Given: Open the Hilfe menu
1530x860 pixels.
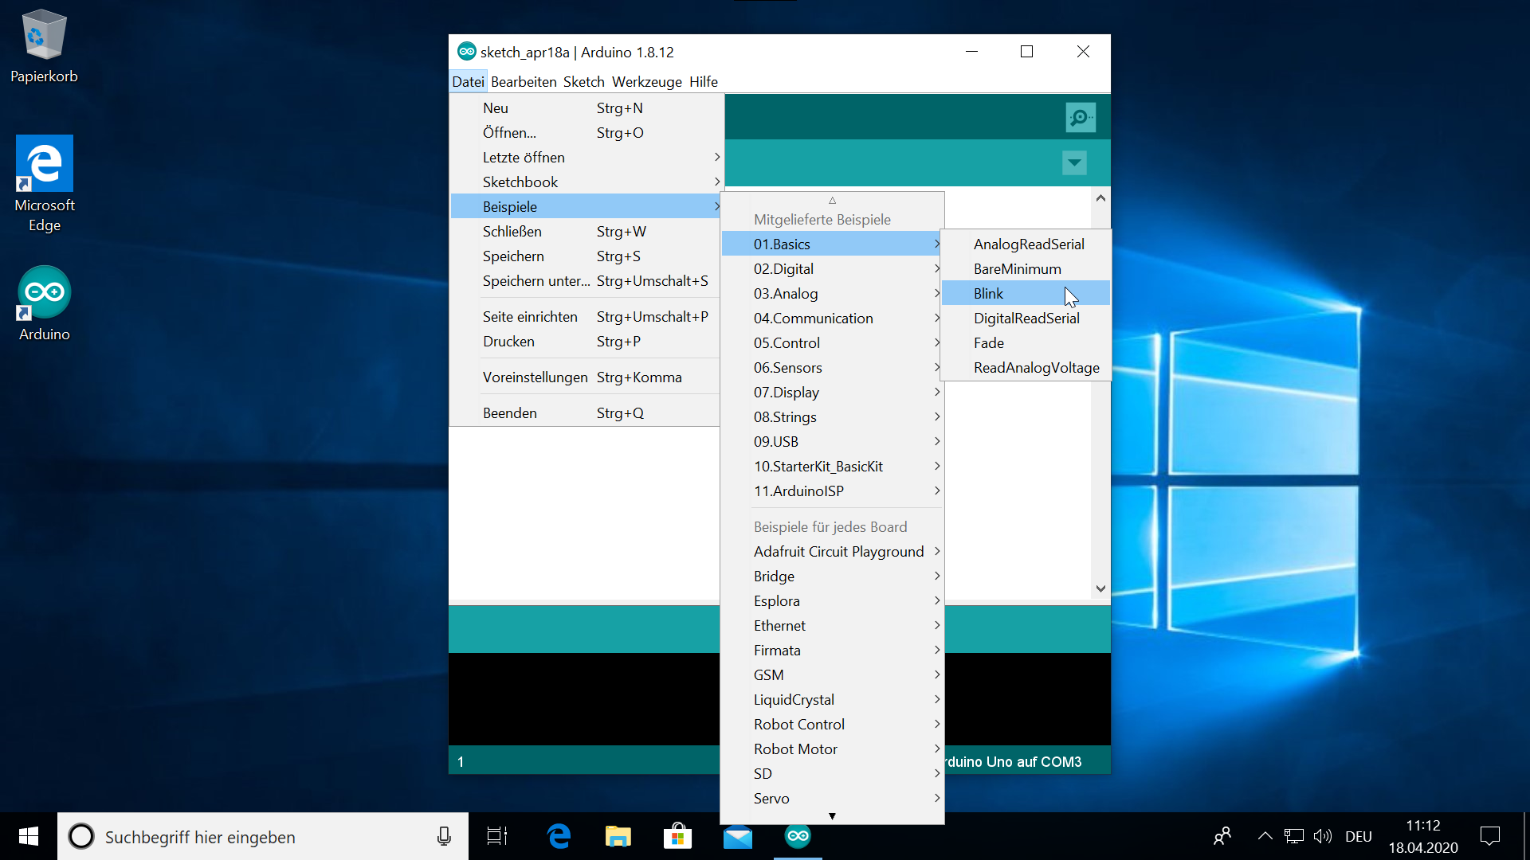Looking at the screenshot, I should click(703, 81).
